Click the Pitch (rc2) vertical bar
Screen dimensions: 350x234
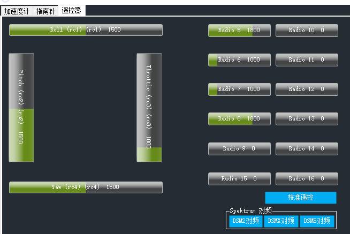pyautogui.click(x=21, y=107)
